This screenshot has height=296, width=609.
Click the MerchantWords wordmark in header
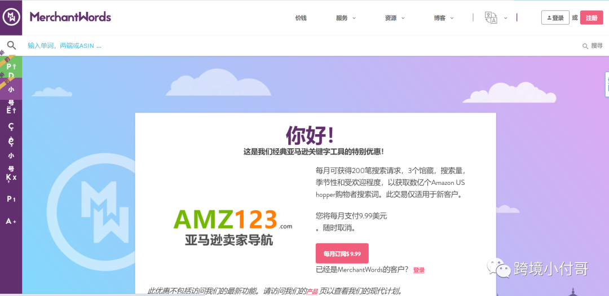pyautogui.click(x=70, y=17)
